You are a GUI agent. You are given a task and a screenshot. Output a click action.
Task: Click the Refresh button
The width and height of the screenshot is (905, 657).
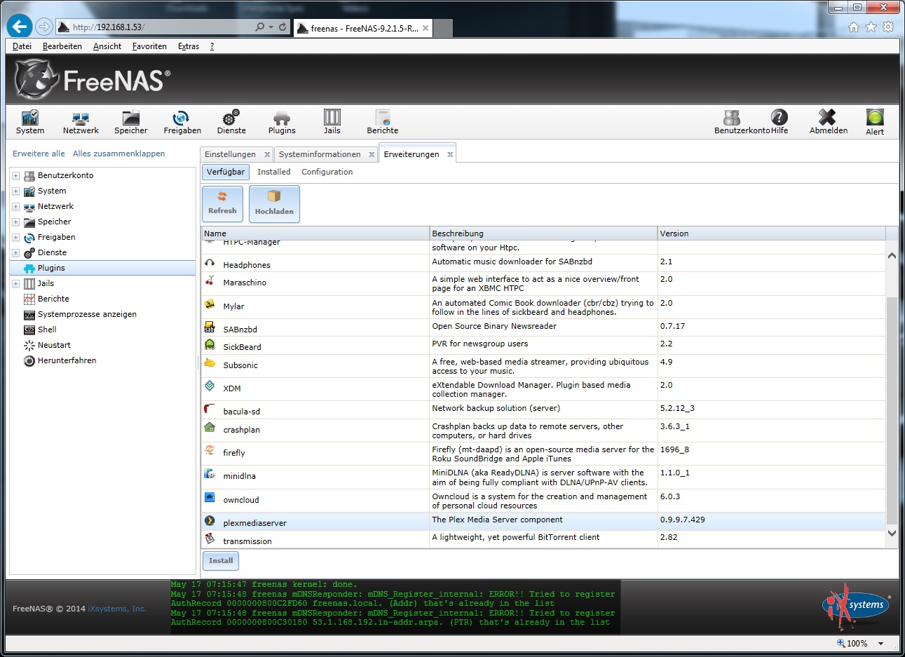(x=222, y=203)
